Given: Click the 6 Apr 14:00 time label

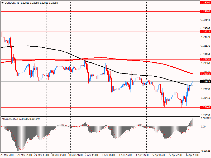Looking at the screenshot, I should 193,155.
